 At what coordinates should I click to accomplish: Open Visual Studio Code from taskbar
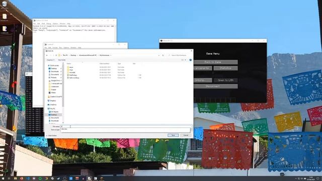point(28,178)
